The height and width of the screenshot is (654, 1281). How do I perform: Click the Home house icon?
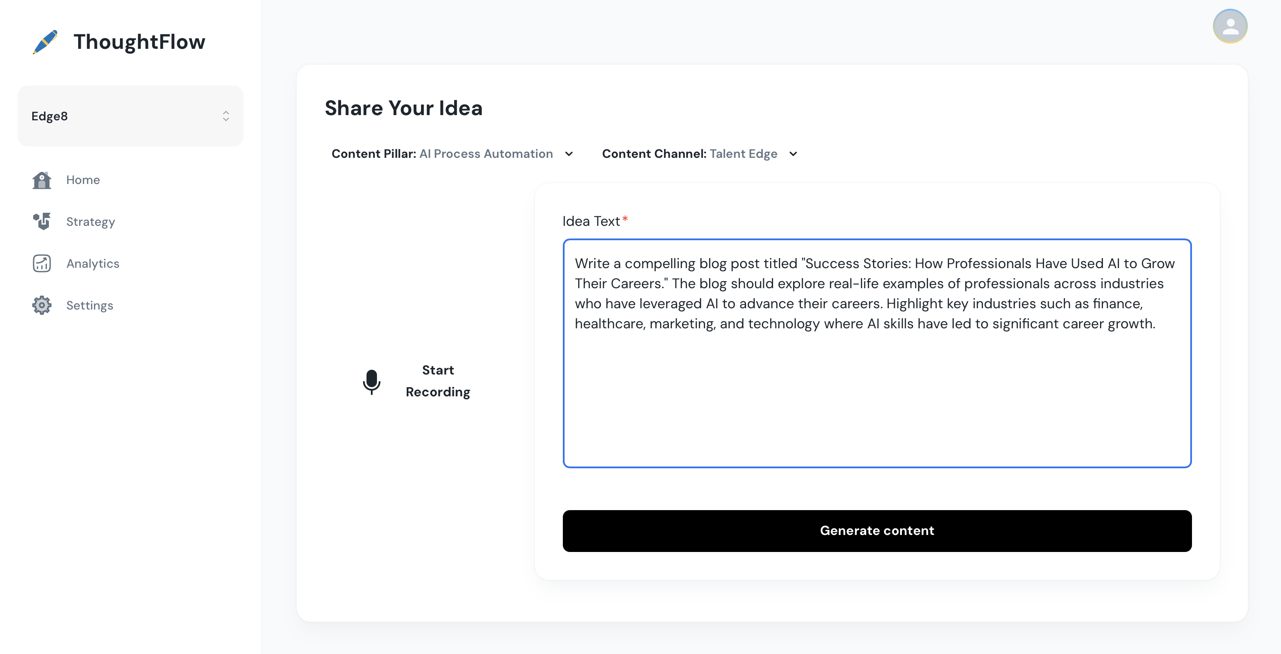42,180
